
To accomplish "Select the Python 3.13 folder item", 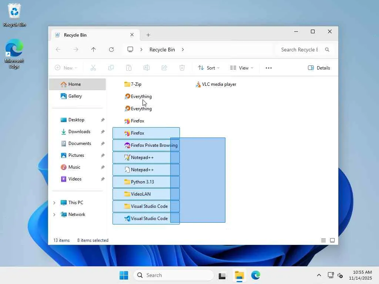I will 146,182.
